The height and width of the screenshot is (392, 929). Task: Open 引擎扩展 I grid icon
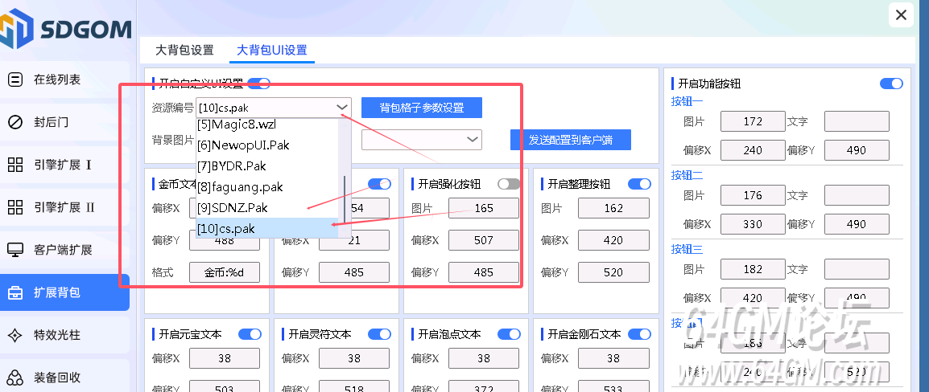tap(15, 165)
